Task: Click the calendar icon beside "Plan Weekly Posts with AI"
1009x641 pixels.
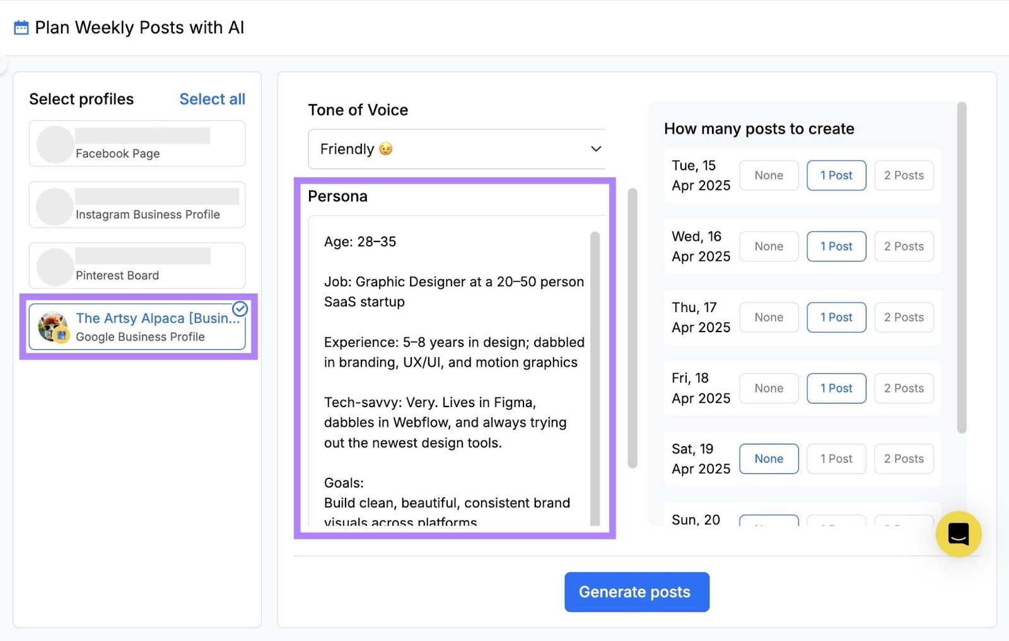Action: (21, 27)
